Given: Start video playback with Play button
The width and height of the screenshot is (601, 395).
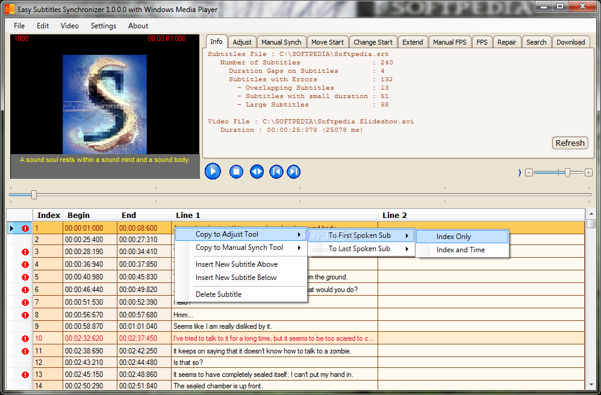Looking at the screenshot, I should click(213, 171).
